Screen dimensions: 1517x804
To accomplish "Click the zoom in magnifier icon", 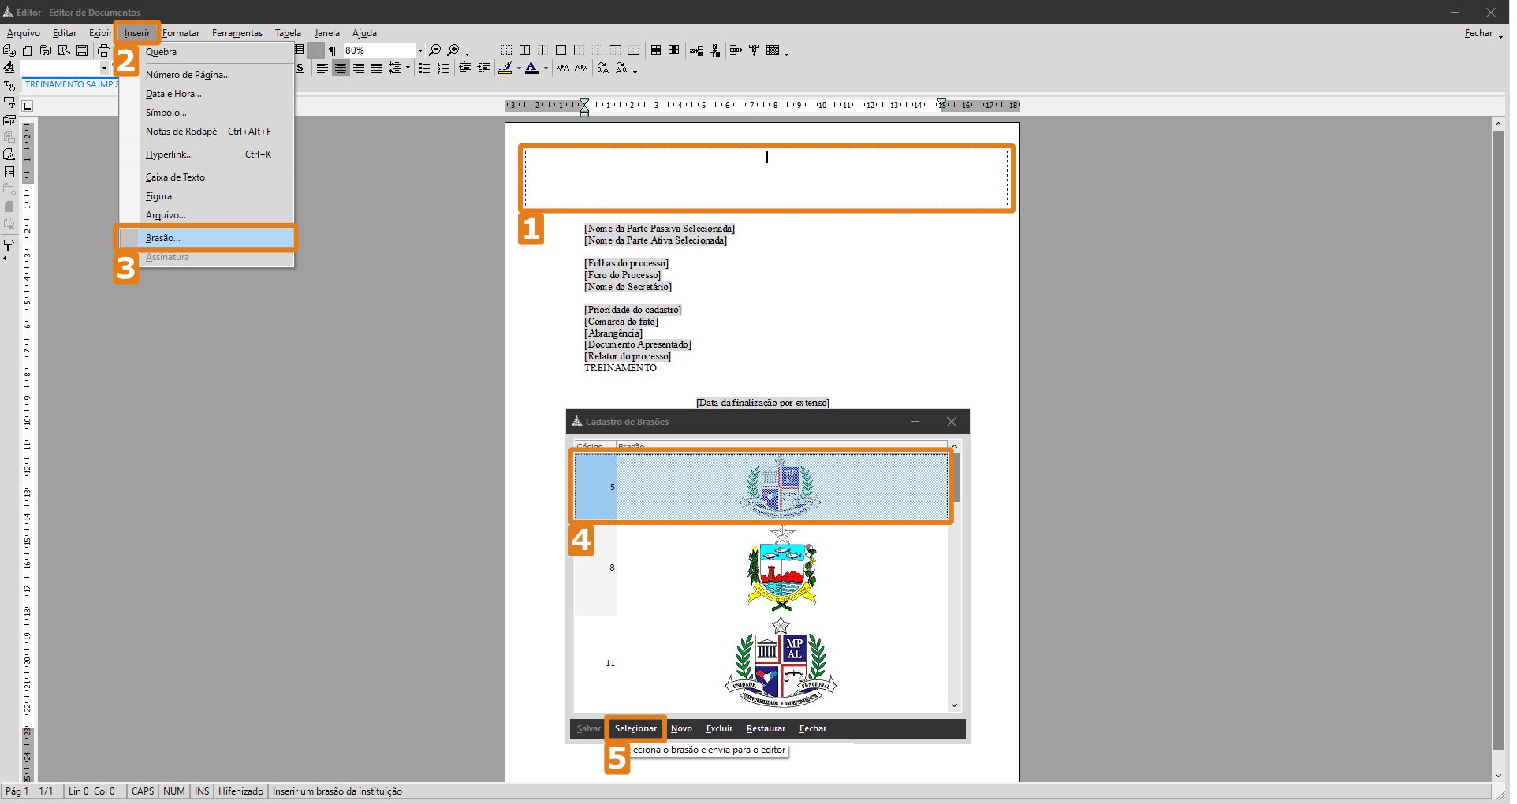I will pos(453,50).
